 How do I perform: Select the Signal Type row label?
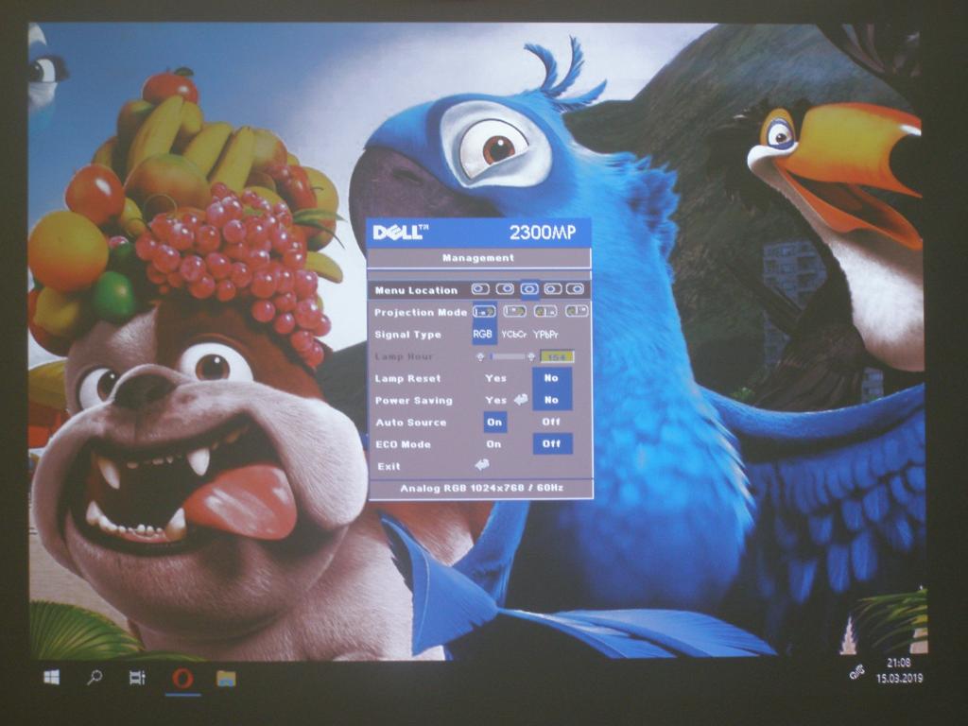[x=407, y=335]
